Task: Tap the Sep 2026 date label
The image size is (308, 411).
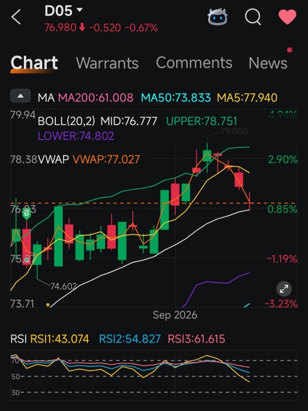Action: [175, 315]
